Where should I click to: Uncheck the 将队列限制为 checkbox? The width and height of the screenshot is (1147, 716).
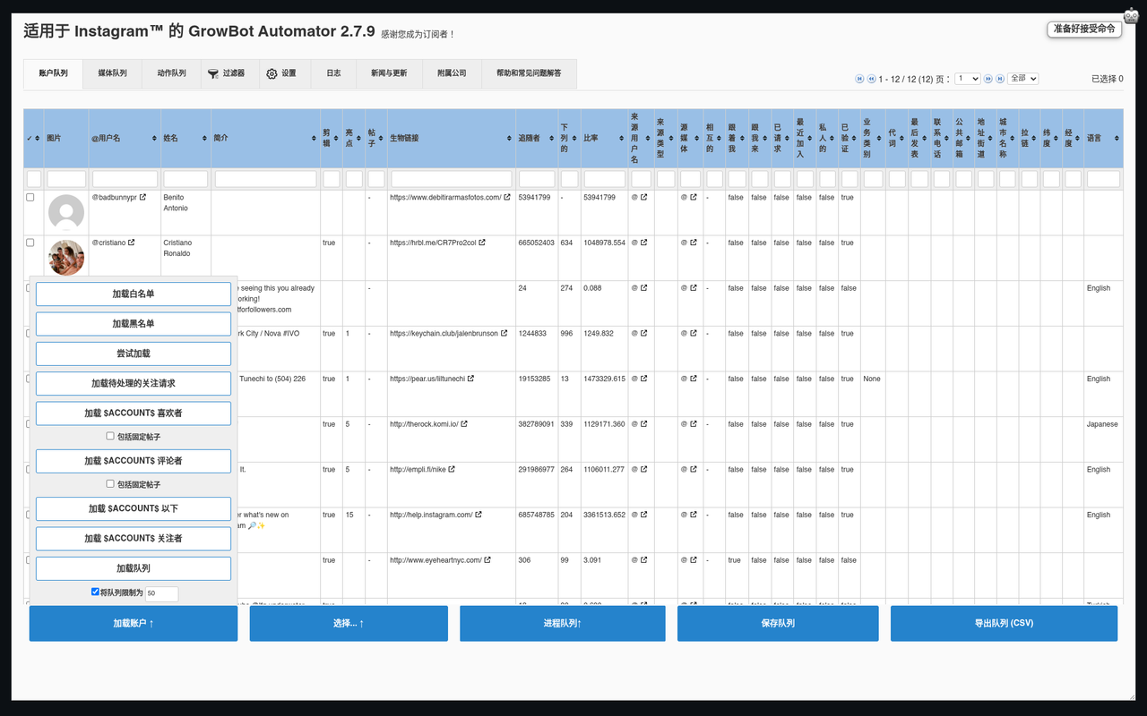pos(95,592)
